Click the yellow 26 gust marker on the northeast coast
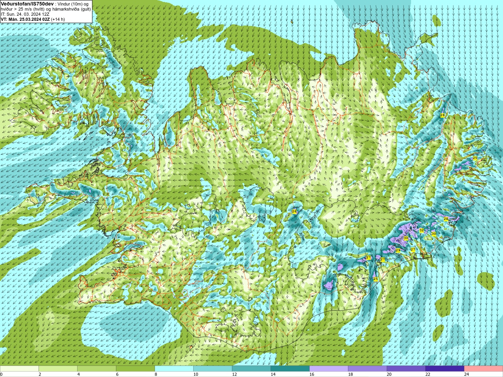Screen dimensions: 503x377 [x=442, y=115]
